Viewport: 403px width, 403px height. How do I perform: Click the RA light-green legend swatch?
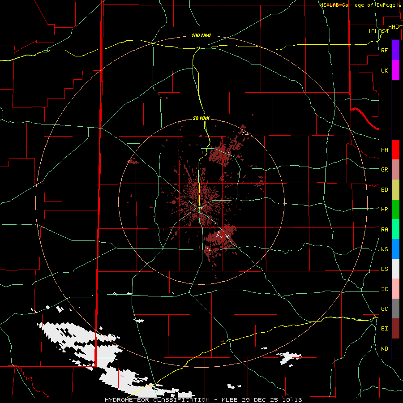pyautogui.click(x=395, y=229)
